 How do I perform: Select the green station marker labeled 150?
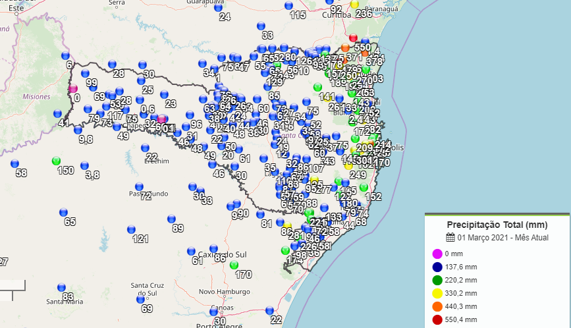pos(56,161)
